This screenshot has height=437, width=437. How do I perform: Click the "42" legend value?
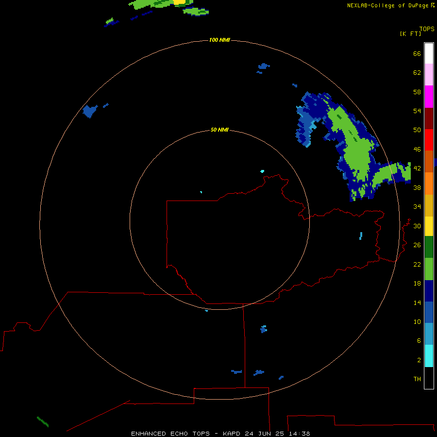coord(417,168)
